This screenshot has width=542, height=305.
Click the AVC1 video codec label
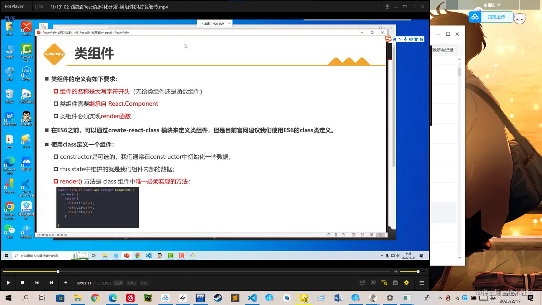point(132,283)
